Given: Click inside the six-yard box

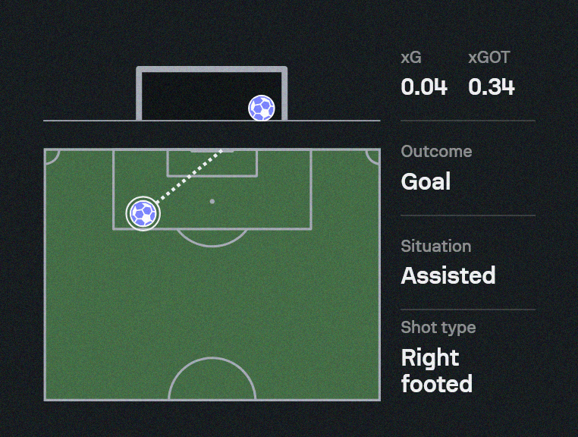Looking at the screenshot, I should click(x=212, y=164).
